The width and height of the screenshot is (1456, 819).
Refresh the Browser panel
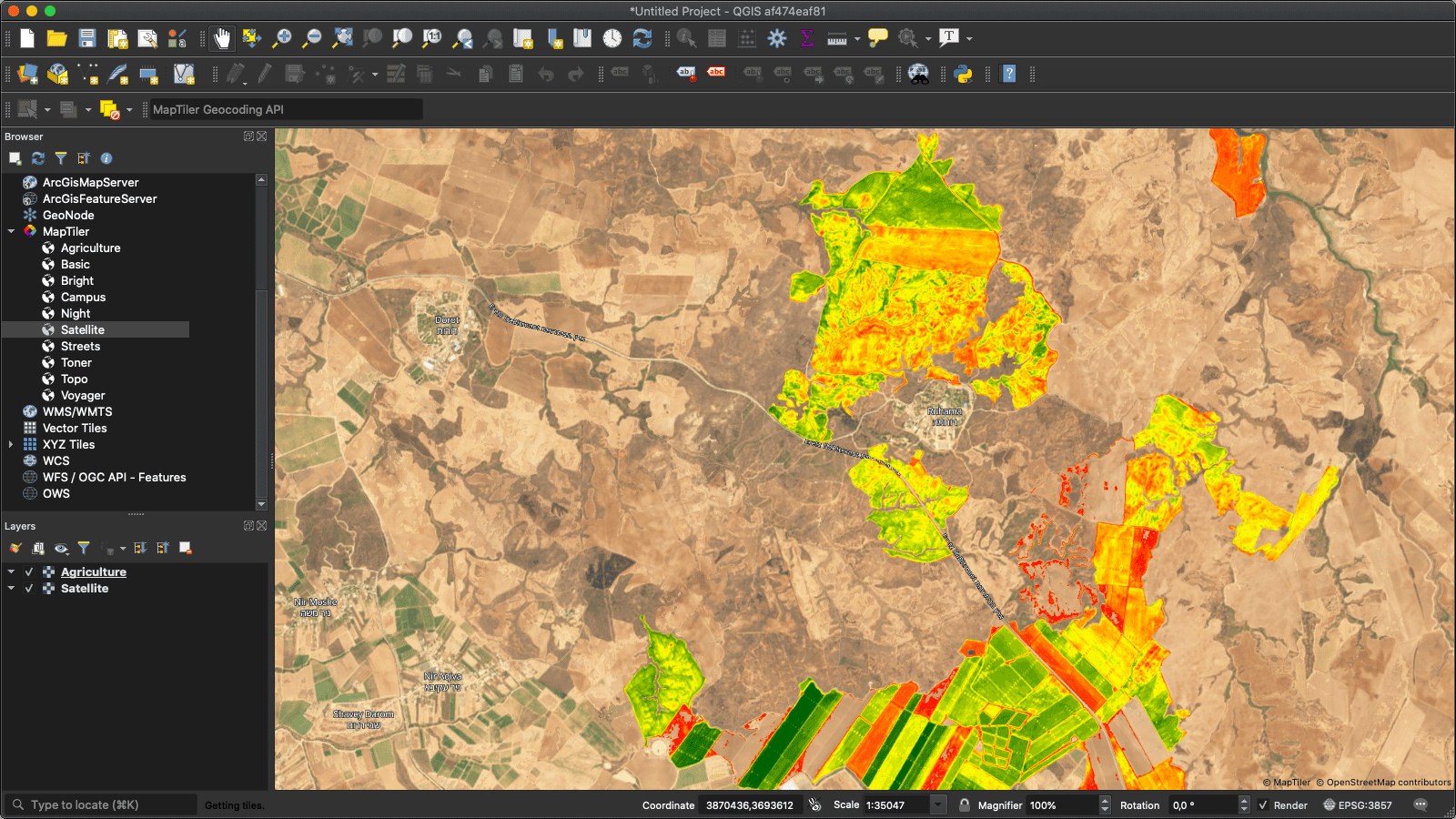coord(37,157)
